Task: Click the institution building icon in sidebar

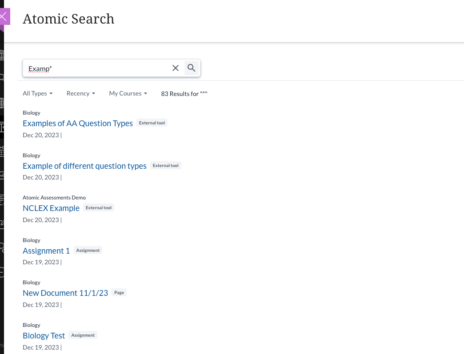Action: [2, 55]
